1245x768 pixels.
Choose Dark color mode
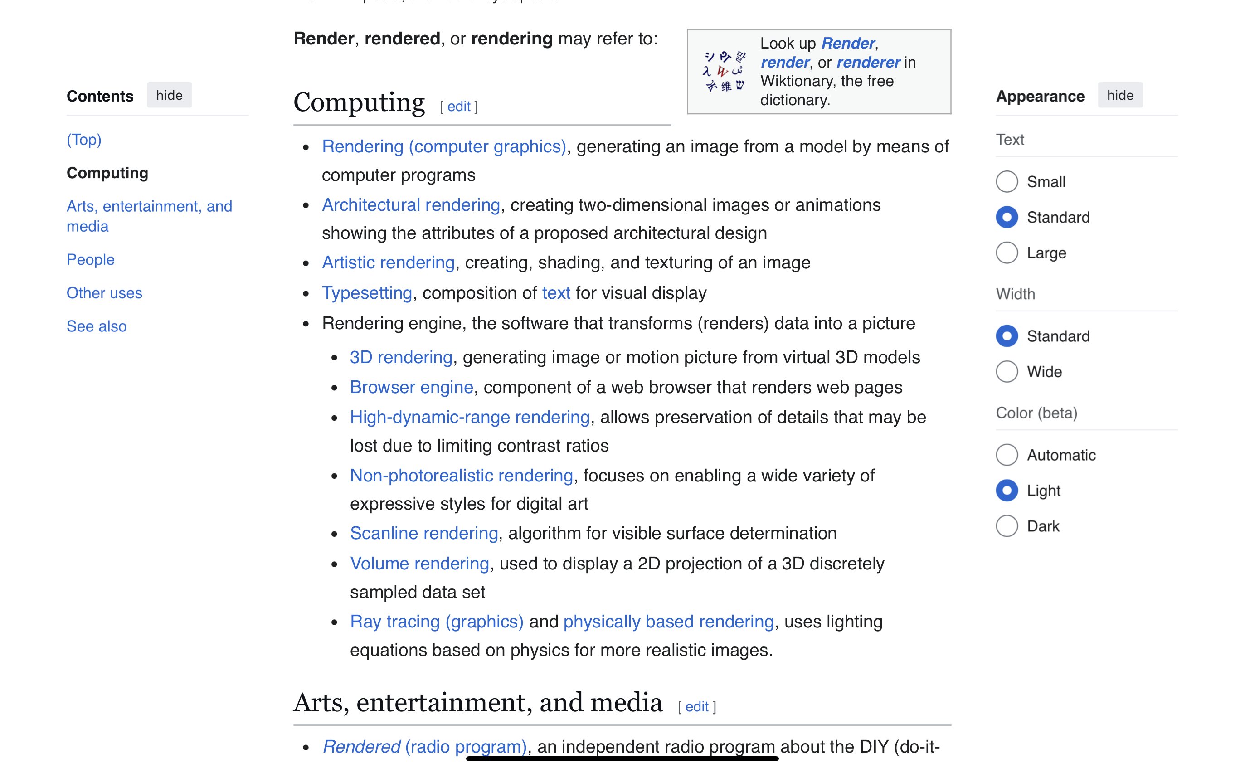click(1007, 526)
